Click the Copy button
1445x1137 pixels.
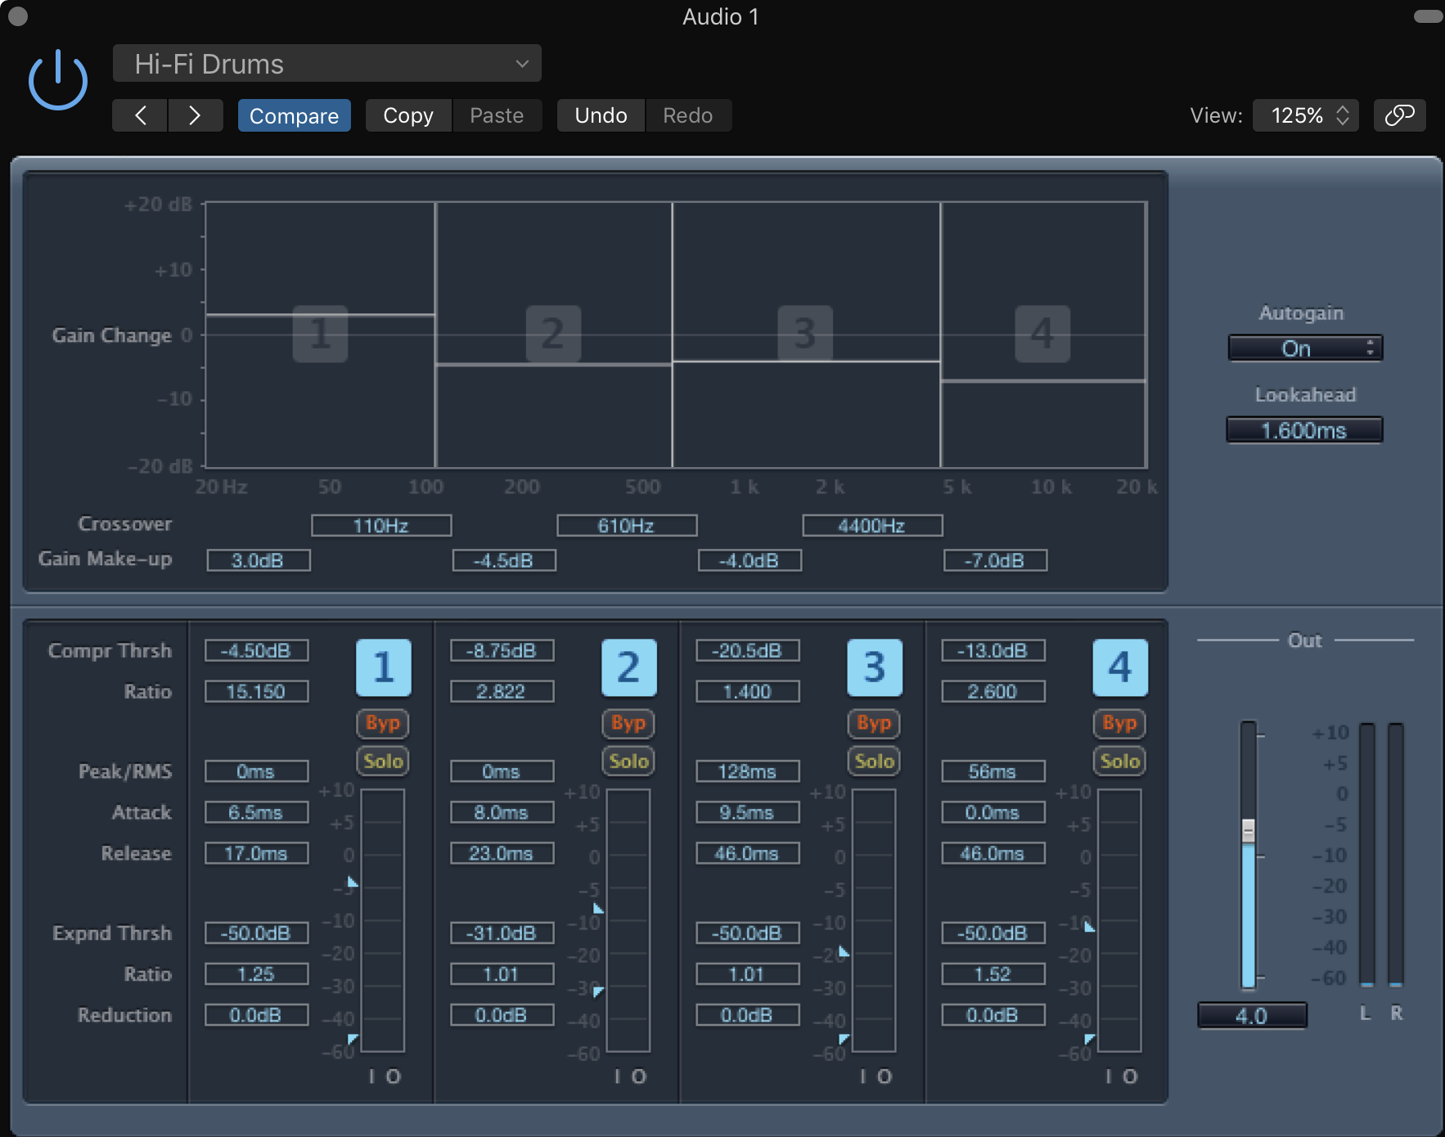(x=407, y=115)
